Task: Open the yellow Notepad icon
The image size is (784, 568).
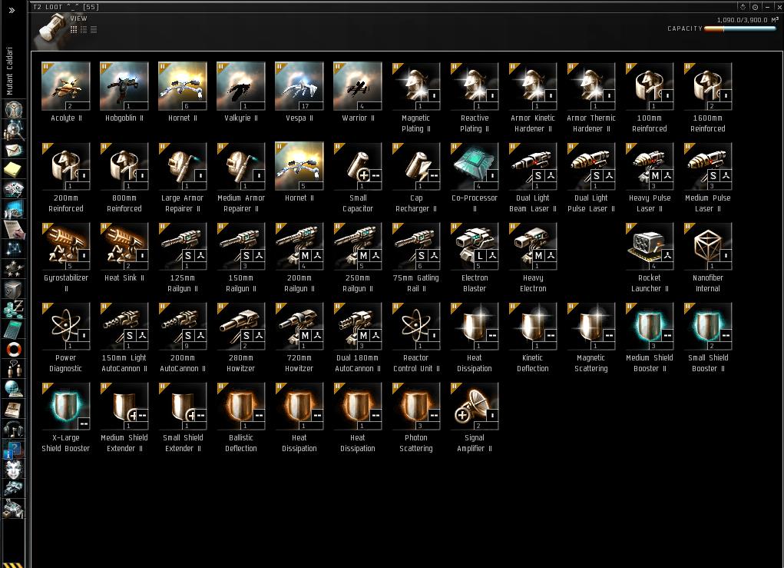Action: [14, 169]
